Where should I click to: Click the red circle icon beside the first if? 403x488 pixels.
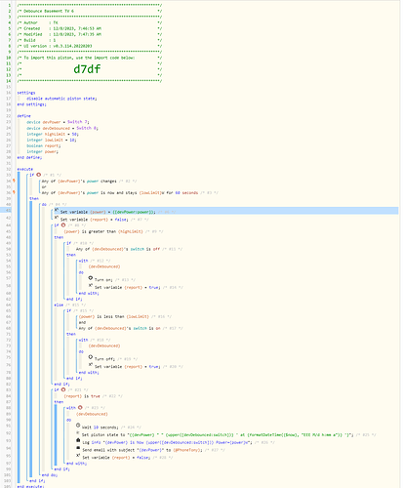[x=39, y=175]
